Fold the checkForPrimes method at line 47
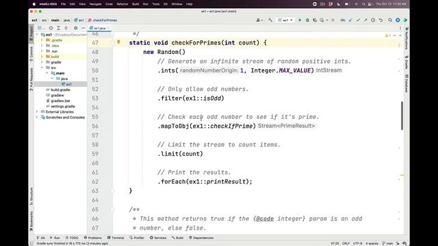The image size is (438, 246). (112, 42)
